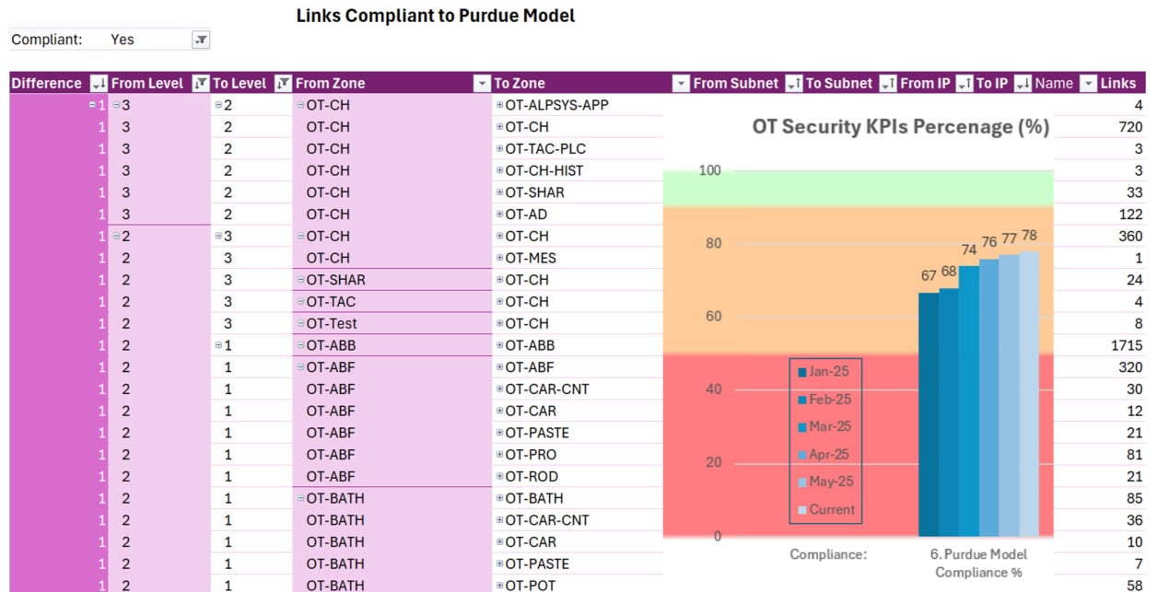1157x592 pixels.
Task: Open the To Zone dropdown arrow
Action: coord(681,84)
